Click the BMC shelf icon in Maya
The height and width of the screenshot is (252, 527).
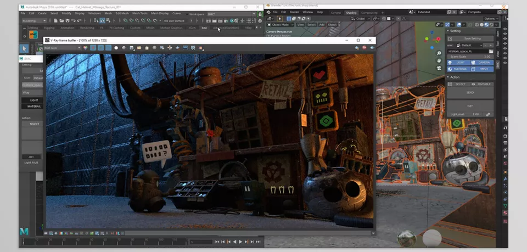coord(33,35)
